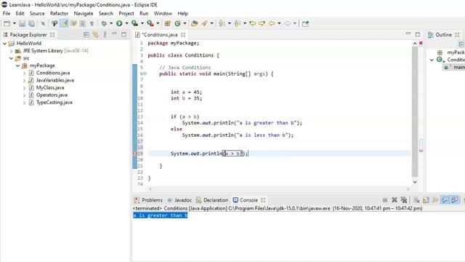Open Package Explorer View Menu icon
The width and height of the screenshot is (465, 262).
coord(105,35)
